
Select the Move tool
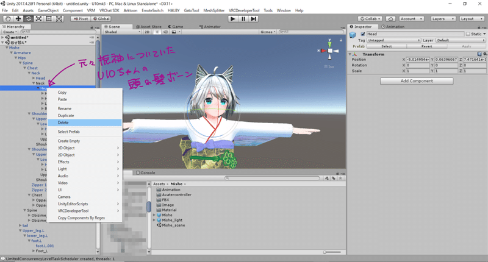click(x=18, y=19)
